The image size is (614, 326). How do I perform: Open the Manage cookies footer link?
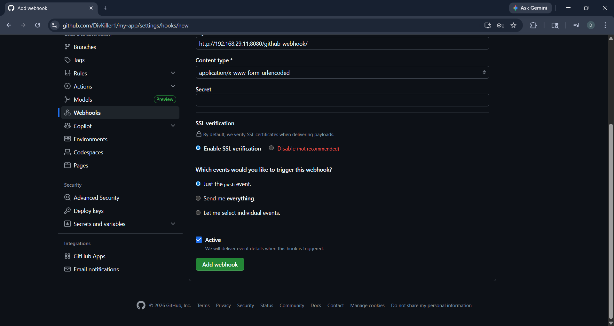coord(367,305)
